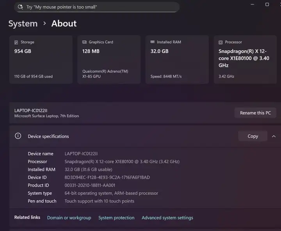This screenshot has width=281, height=231.
Task: Click the Processor chip icon
Action: click(x=221, y=42)
